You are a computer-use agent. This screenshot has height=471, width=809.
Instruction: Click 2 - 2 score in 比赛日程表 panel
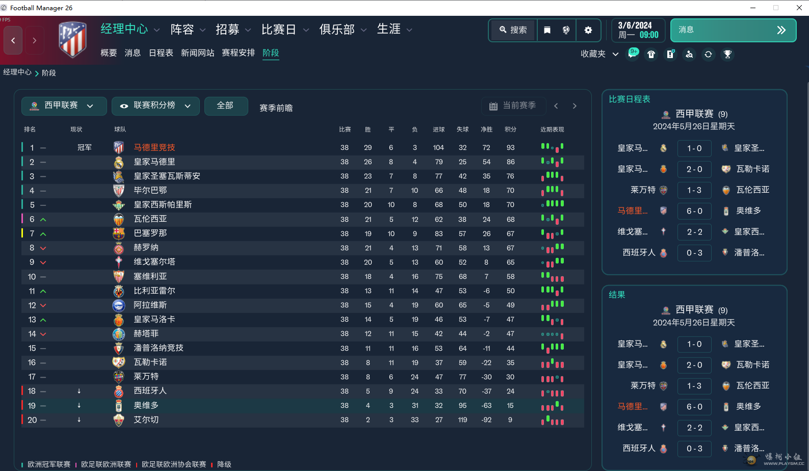pyautogui.click(x=694, y=232)
